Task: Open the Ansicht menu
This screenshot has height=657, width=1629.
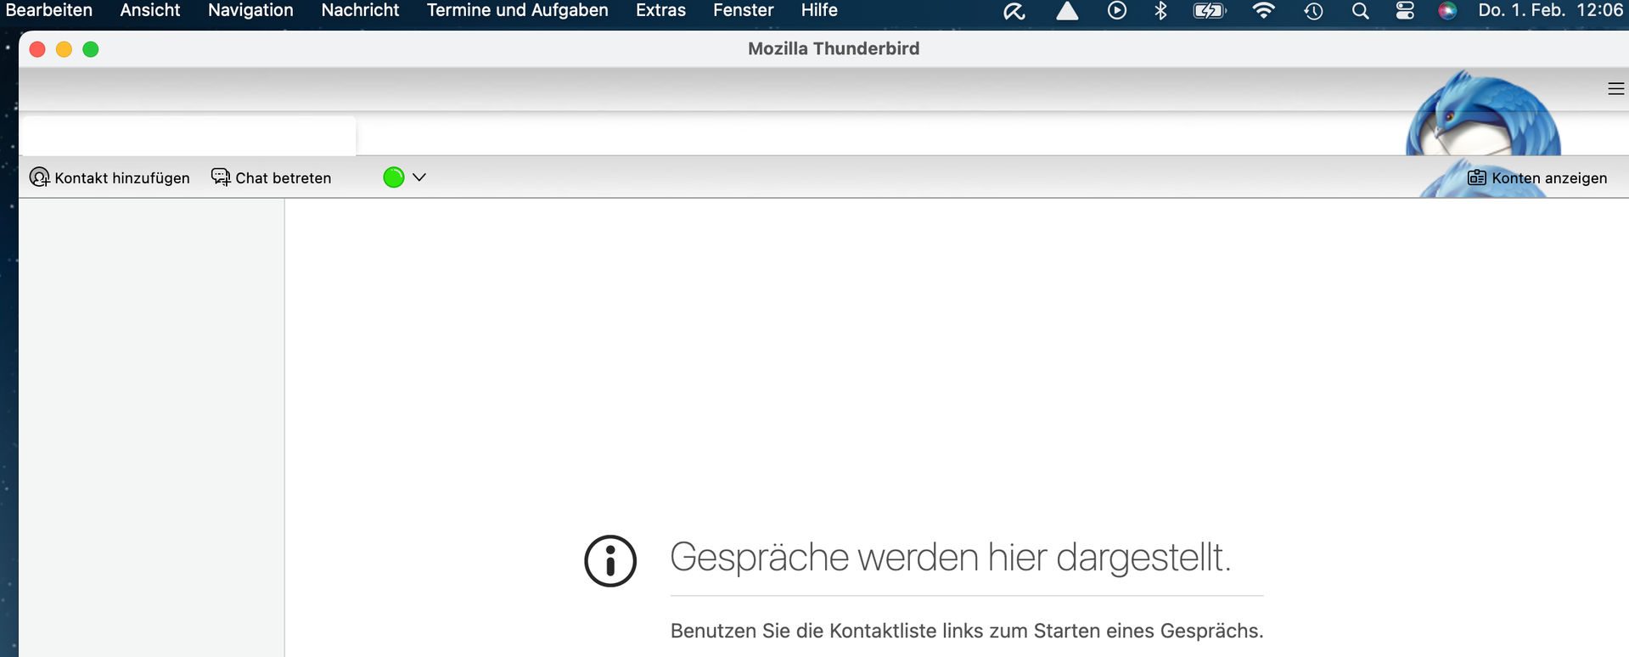Action: tap(150, 10)
